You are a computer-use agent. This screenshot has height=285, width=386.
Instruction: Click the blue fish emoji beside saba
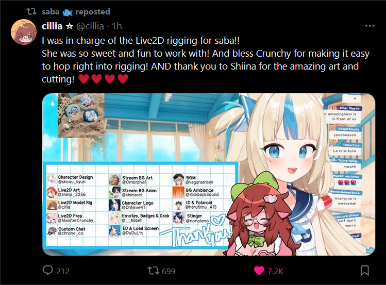point(67,12)
